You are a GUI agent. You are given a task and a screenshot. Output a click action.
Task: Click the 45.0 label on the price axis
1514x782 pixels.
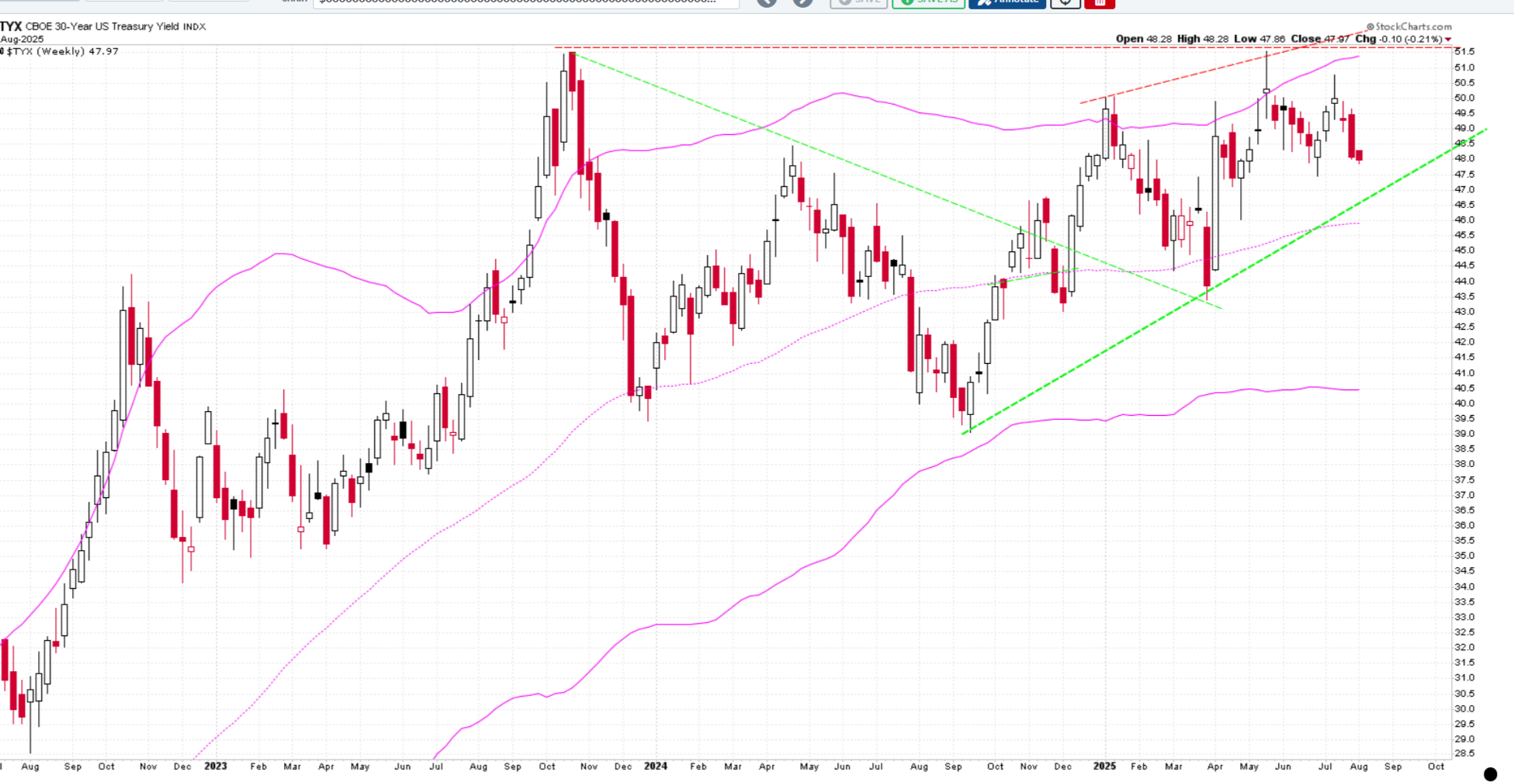tap(1465, 251)
